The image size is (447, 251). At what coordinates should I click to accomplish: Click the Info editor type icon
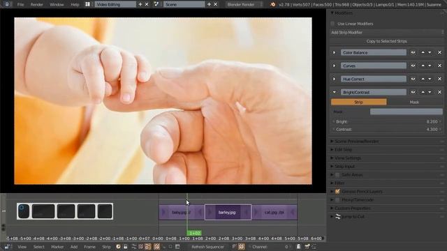tap(7, 4)
